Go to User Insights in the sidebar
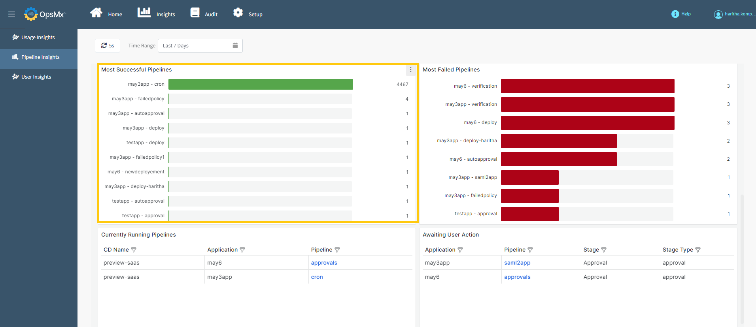Screen dimensions: 756x327 36,77
